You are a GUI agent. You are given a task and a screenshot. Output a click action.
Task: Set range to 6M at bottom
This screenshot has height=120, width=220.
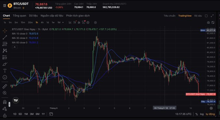[38, 114]
